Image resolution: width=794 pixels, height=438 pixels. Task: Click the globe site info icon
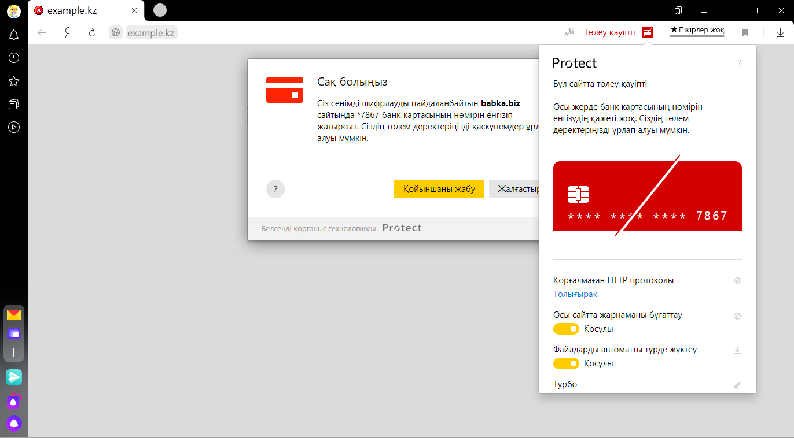pos(116,33)
